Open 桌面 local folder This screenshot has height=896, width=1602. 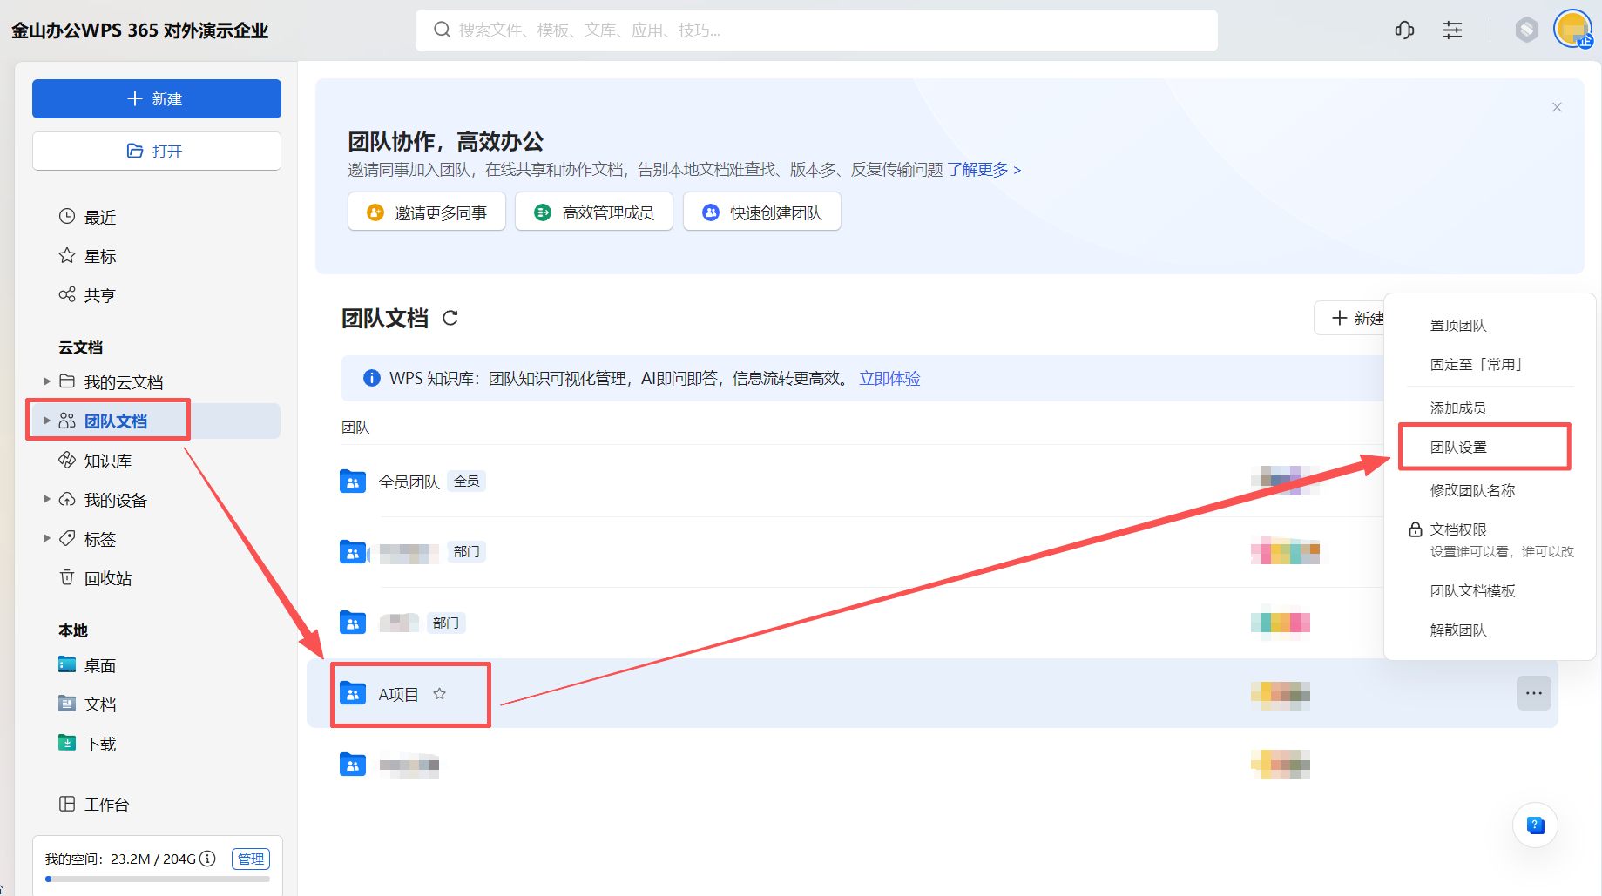pyautogui.click(x=87, y=665)
